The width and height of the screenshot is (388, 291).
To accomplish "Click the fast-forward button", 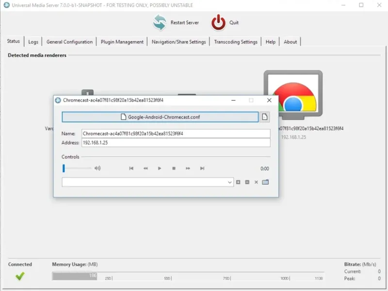I will point(188,168).
